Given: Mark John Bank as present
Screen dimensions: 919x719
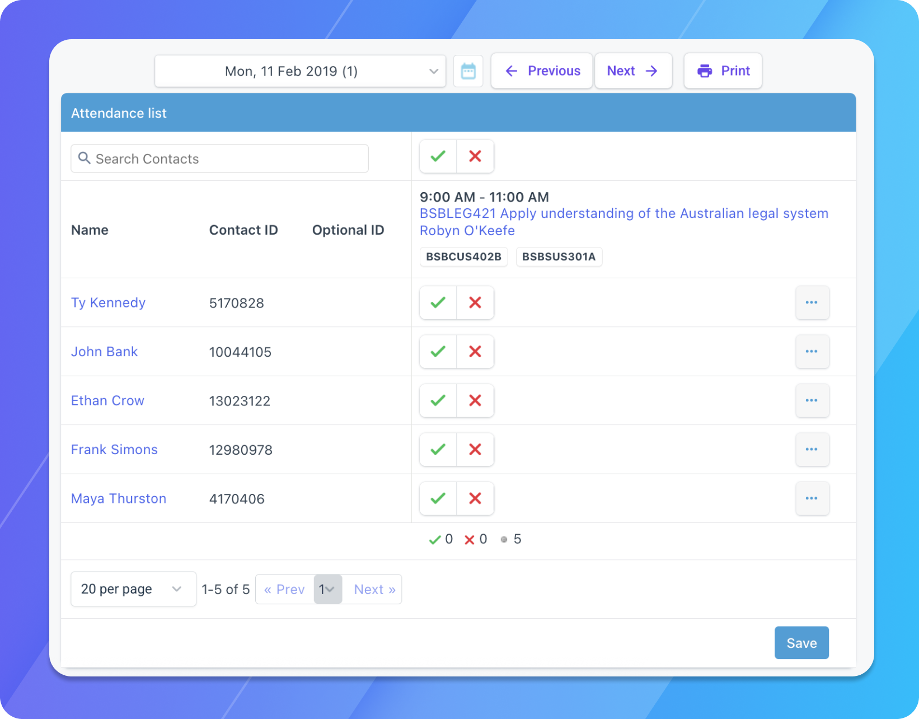Looking at the screenshot, I should [x=438, y=352].
